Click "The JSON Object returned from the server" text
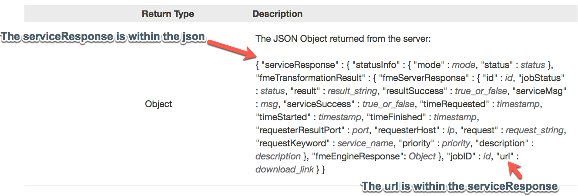Image resolution: width=578 pixels, height=196 pixels. click(343, 39)
